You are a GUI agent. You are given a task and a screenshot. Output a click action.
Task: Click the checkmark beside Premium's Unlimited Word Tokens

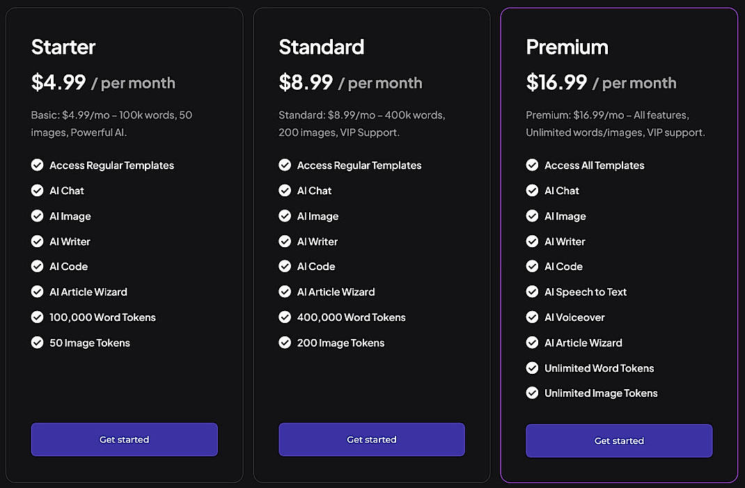coord(532,368)
